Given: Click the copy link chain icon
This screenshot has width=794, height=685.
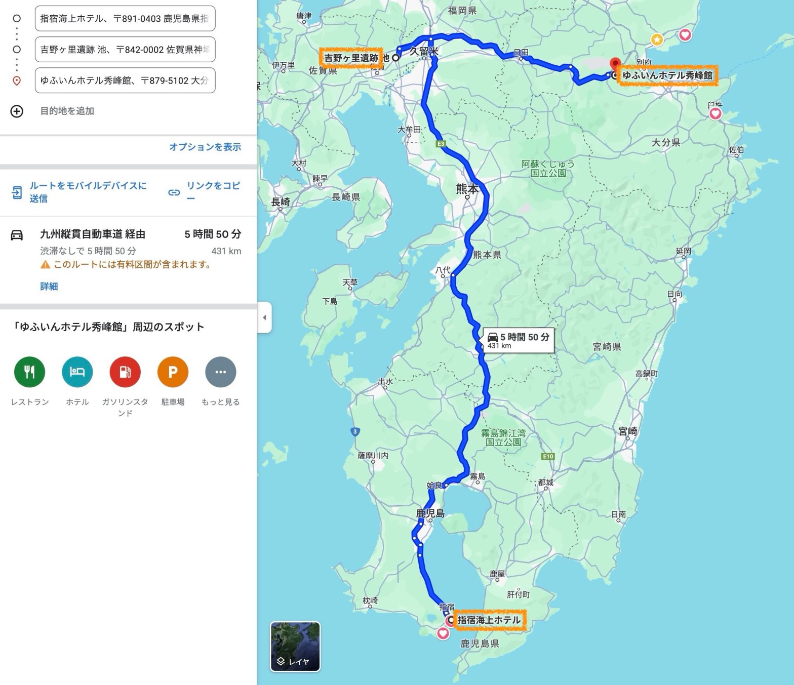Looking at the screenshot, I should pos(174,192).
